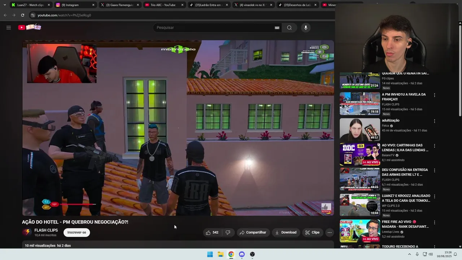Open options menu for CARTINHAS DAS LENDAS video
The width and height of the screenshot is (462, 260).
pos(435,146)
